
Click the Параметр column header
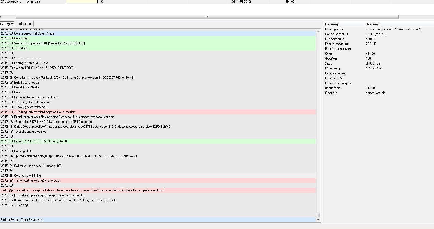pos(343,24)
